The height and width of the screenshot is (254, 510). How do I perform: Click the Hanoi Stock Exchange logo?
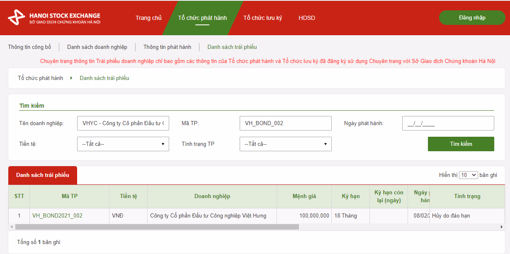click(x=54, y=18)
